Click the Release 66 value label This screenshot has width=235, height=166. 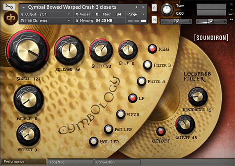68,70
